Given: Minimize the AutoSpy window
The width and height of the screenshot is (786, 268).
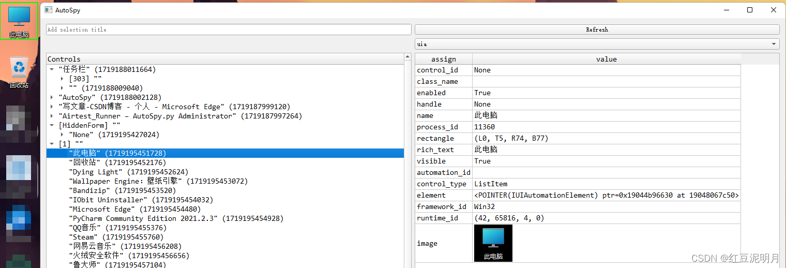Looking at the screenshot, I should pyautogui.click(x=726, y=10).
